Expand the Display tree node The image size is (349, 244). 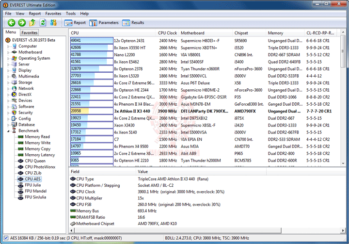pyautogui.click(x=8, y=70)
